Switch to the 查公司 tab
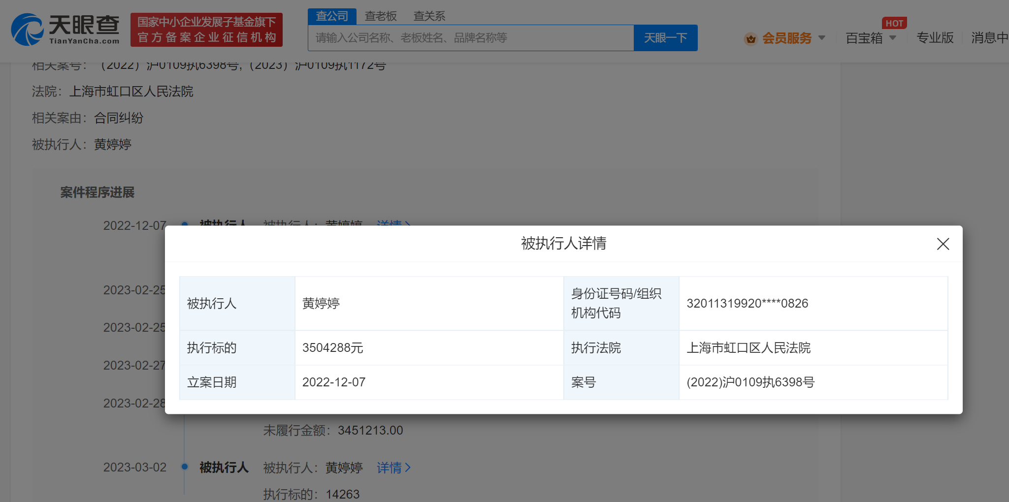The width and height of the screenshot is (1009, 502). tap(332, 16)
